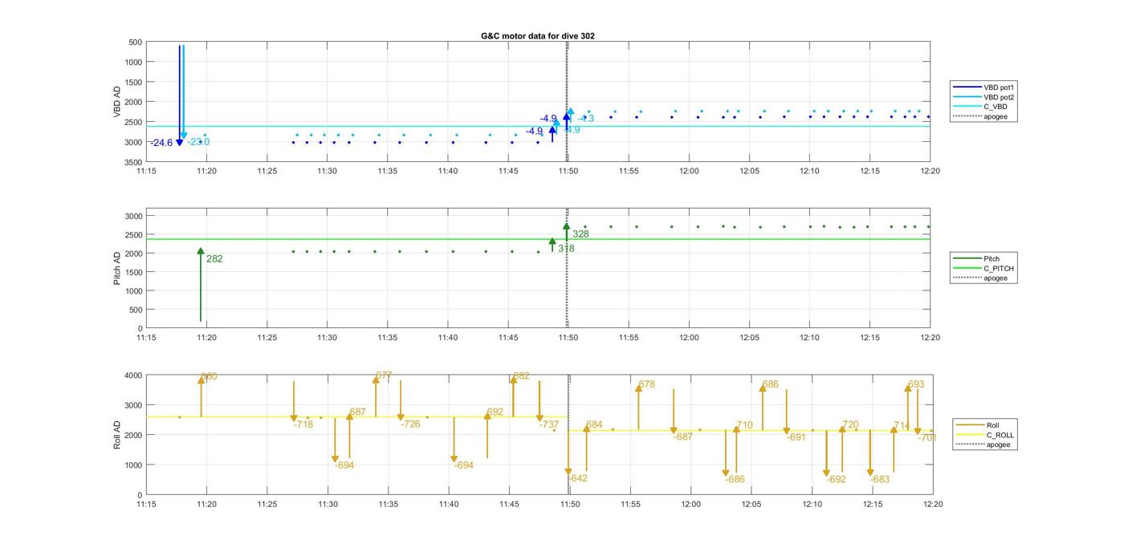
Task: Click the green pitch arrow labeled 282
Action: click(201, 286)
